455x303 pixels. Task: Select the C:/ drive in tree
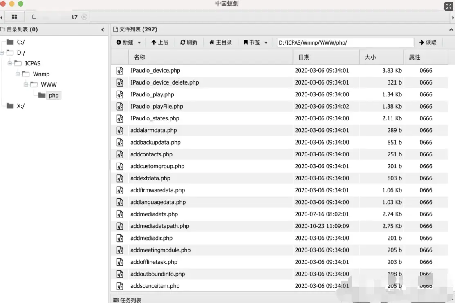click(20, 42)
